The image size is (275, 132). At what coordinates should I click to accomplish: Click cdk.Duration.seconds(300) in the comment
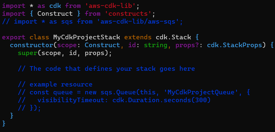pos(160,100)
